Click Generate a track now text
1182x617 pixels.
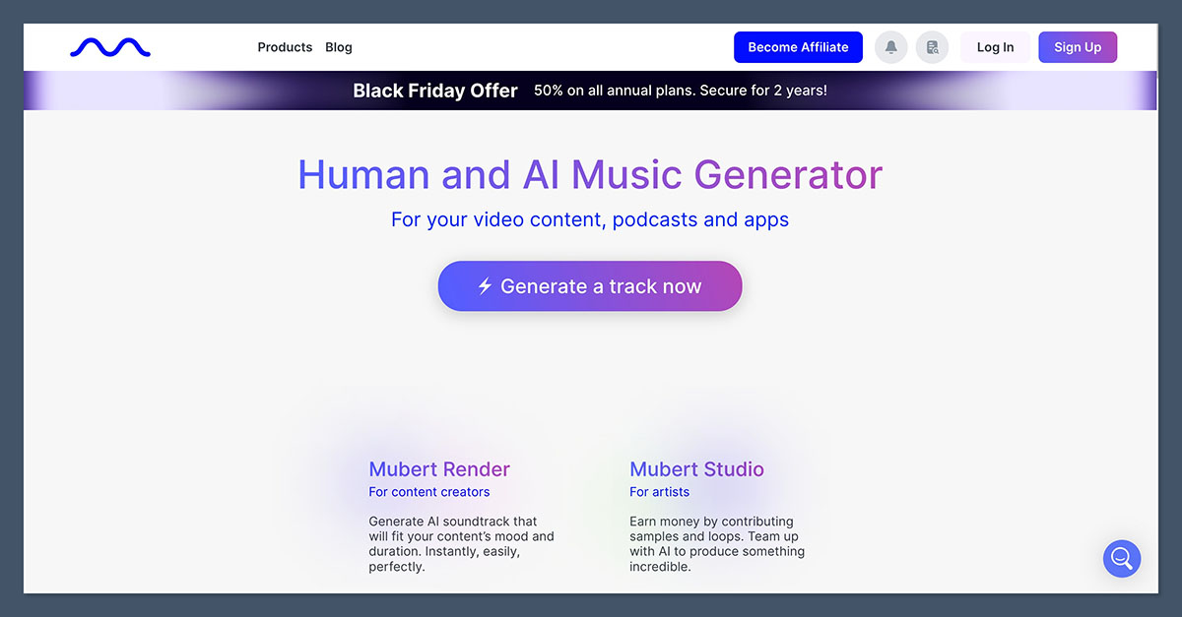pos(601,286)
